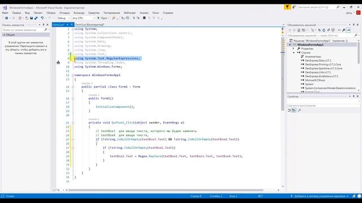362x203 pixels.
Task: Expand the Properties node in Solution Explorer
Action: [294, 48]
